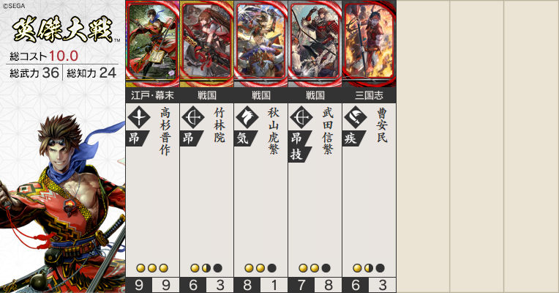The image size is (559, 293).
Task: Click the 疾 trait badge on 曹安民
Action: point(353,138)
